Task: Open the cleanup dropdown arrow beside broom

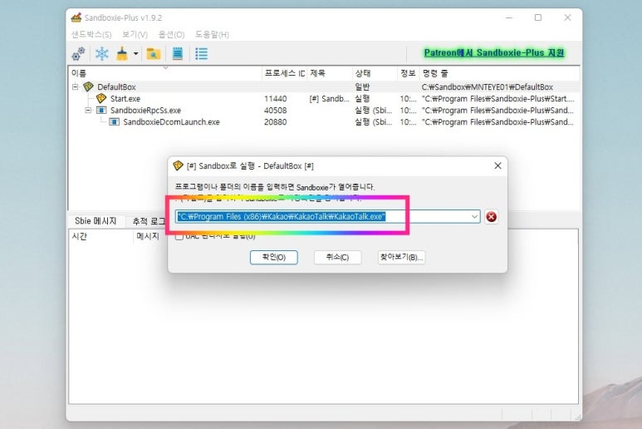Action: [135, 54]
